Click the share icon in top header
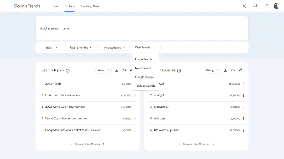The image size is (284, 159). pos(244,6)
